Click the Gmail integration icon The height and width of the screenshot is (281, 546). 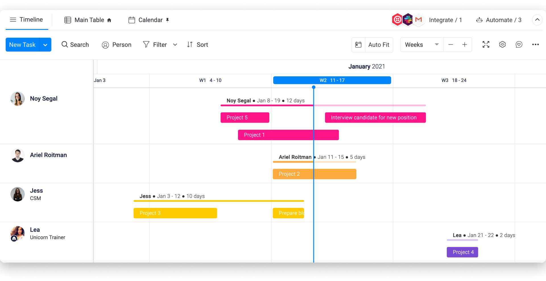point(419,20)
